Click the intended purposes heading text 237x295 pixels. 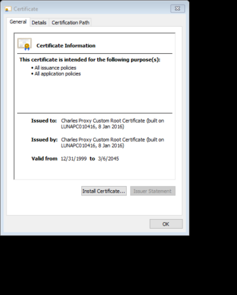pos(90,60)
